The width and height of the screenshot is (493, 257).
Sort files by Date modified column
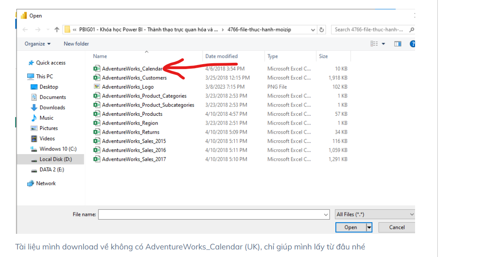click(221, 56)
